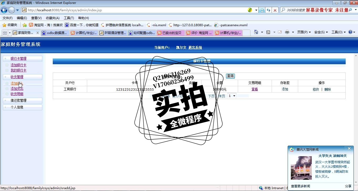Image resolution: width=358 pixels, height=191 pixels.
Task: Open the 护理临床信息系统 bookmark
Action: 122,25
